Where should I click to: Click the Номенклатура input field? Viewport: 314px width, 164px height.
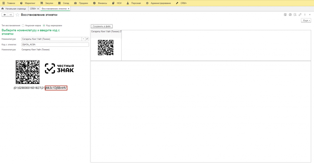pyautogui.click(x=52, y=39)
